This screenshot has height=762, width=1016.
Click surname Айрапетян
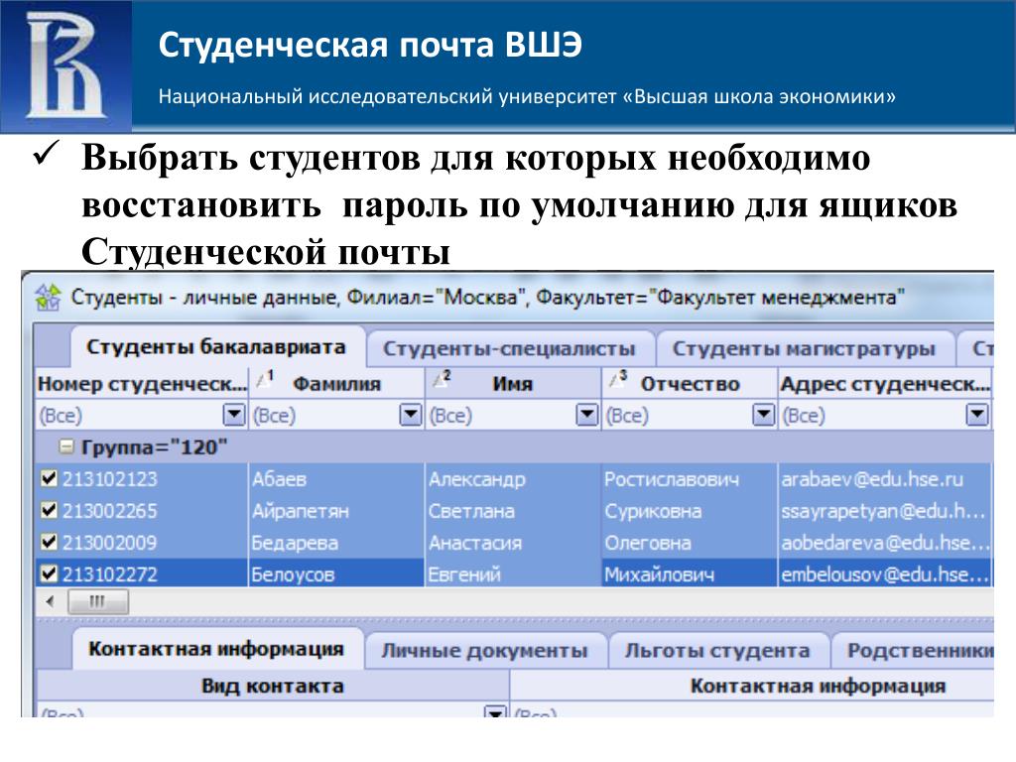coord(300,511)
